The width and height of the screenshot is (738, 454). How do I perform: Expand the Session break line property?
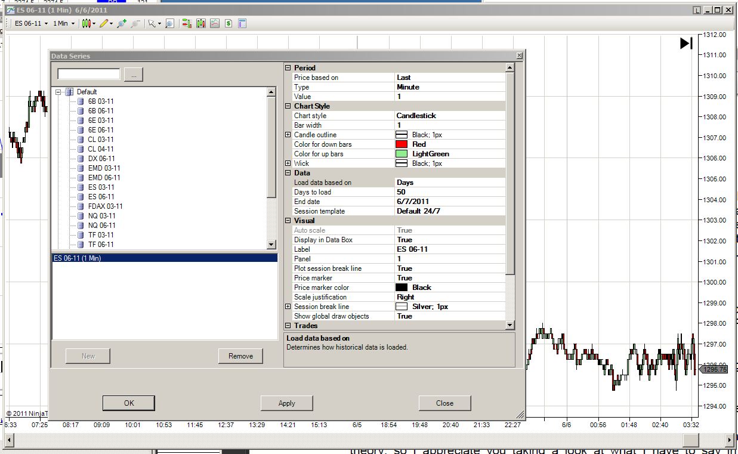point(288,307)
